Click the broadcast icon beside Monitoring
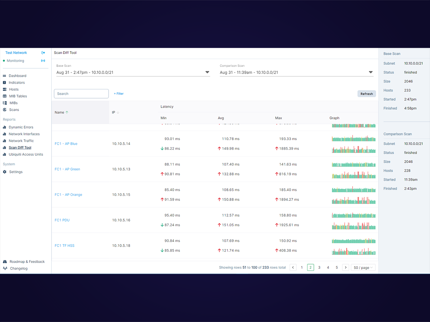The height and width of the screenshot is (322, 430). pyautogui.click(x=43, y=61)
